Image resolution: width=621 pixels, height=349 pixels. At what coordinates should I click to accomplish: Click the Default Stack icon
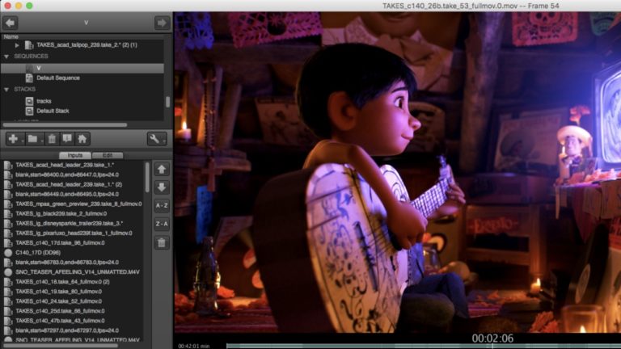point(29,111)
